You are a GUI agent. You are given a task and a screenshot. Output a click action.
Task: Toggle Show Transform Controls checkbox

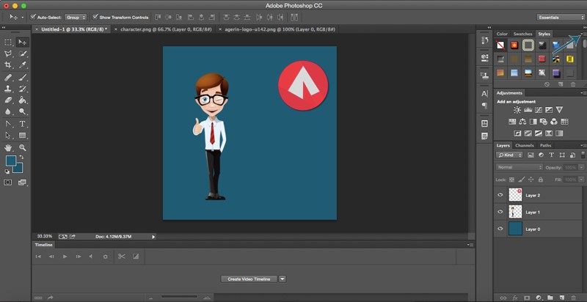coord(95,17)
